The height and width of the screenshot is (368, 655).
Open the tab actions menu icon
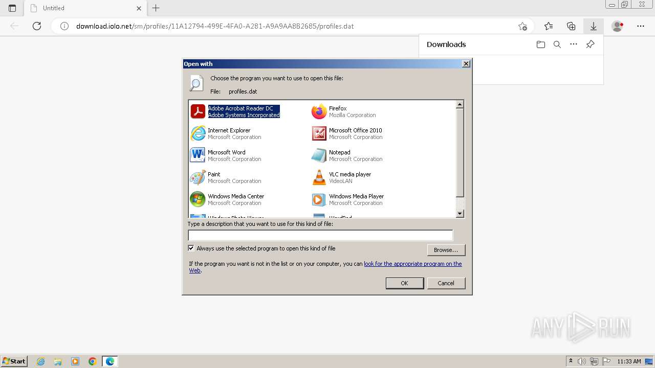click(x=12, y=8)
